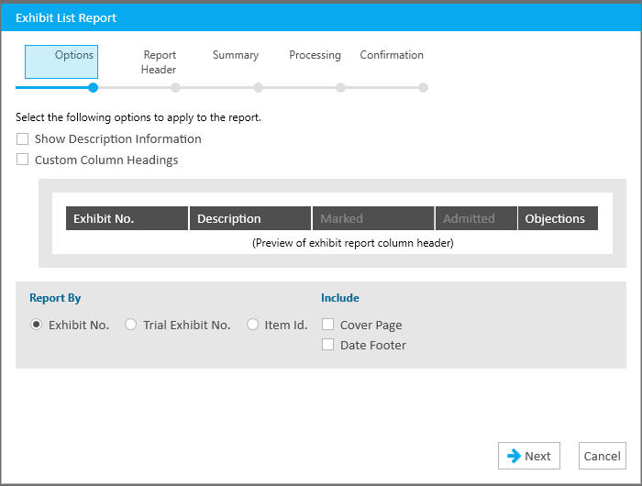Click the Admitted preview column header
The image size is (642, 486).
click(x=476, y=218)
